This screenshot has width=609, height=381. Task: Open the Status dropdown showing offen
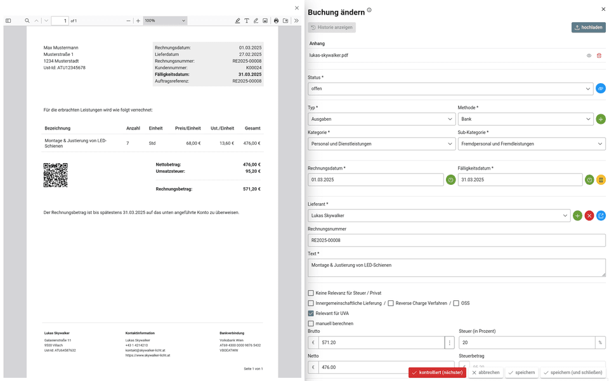450,89
